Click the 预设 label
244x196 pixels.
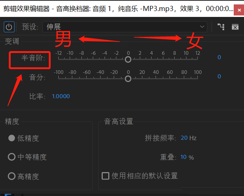tap(30, 27)
